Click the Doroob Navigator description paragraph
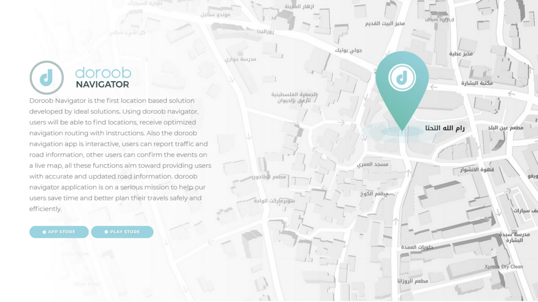The height and width of the screenshot is (302, 538). (120, 155)
